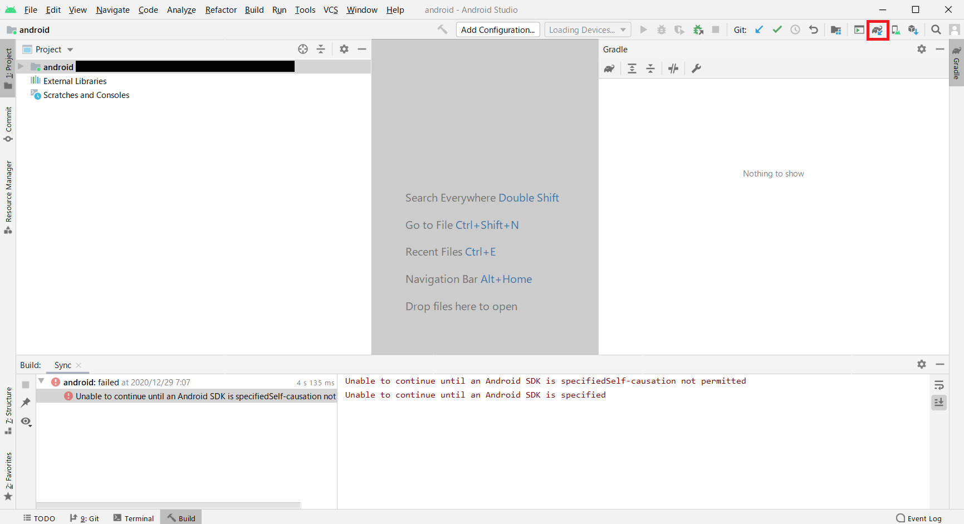Click Git Update Project blue arrow
964x524 pixels.
(x=759, y=30)
